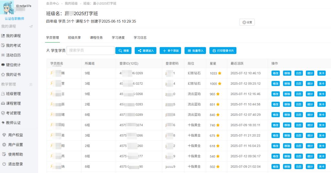331x173 pixels.
Task: Open 用户设置 user settings
Action: [x=15, y=145]
